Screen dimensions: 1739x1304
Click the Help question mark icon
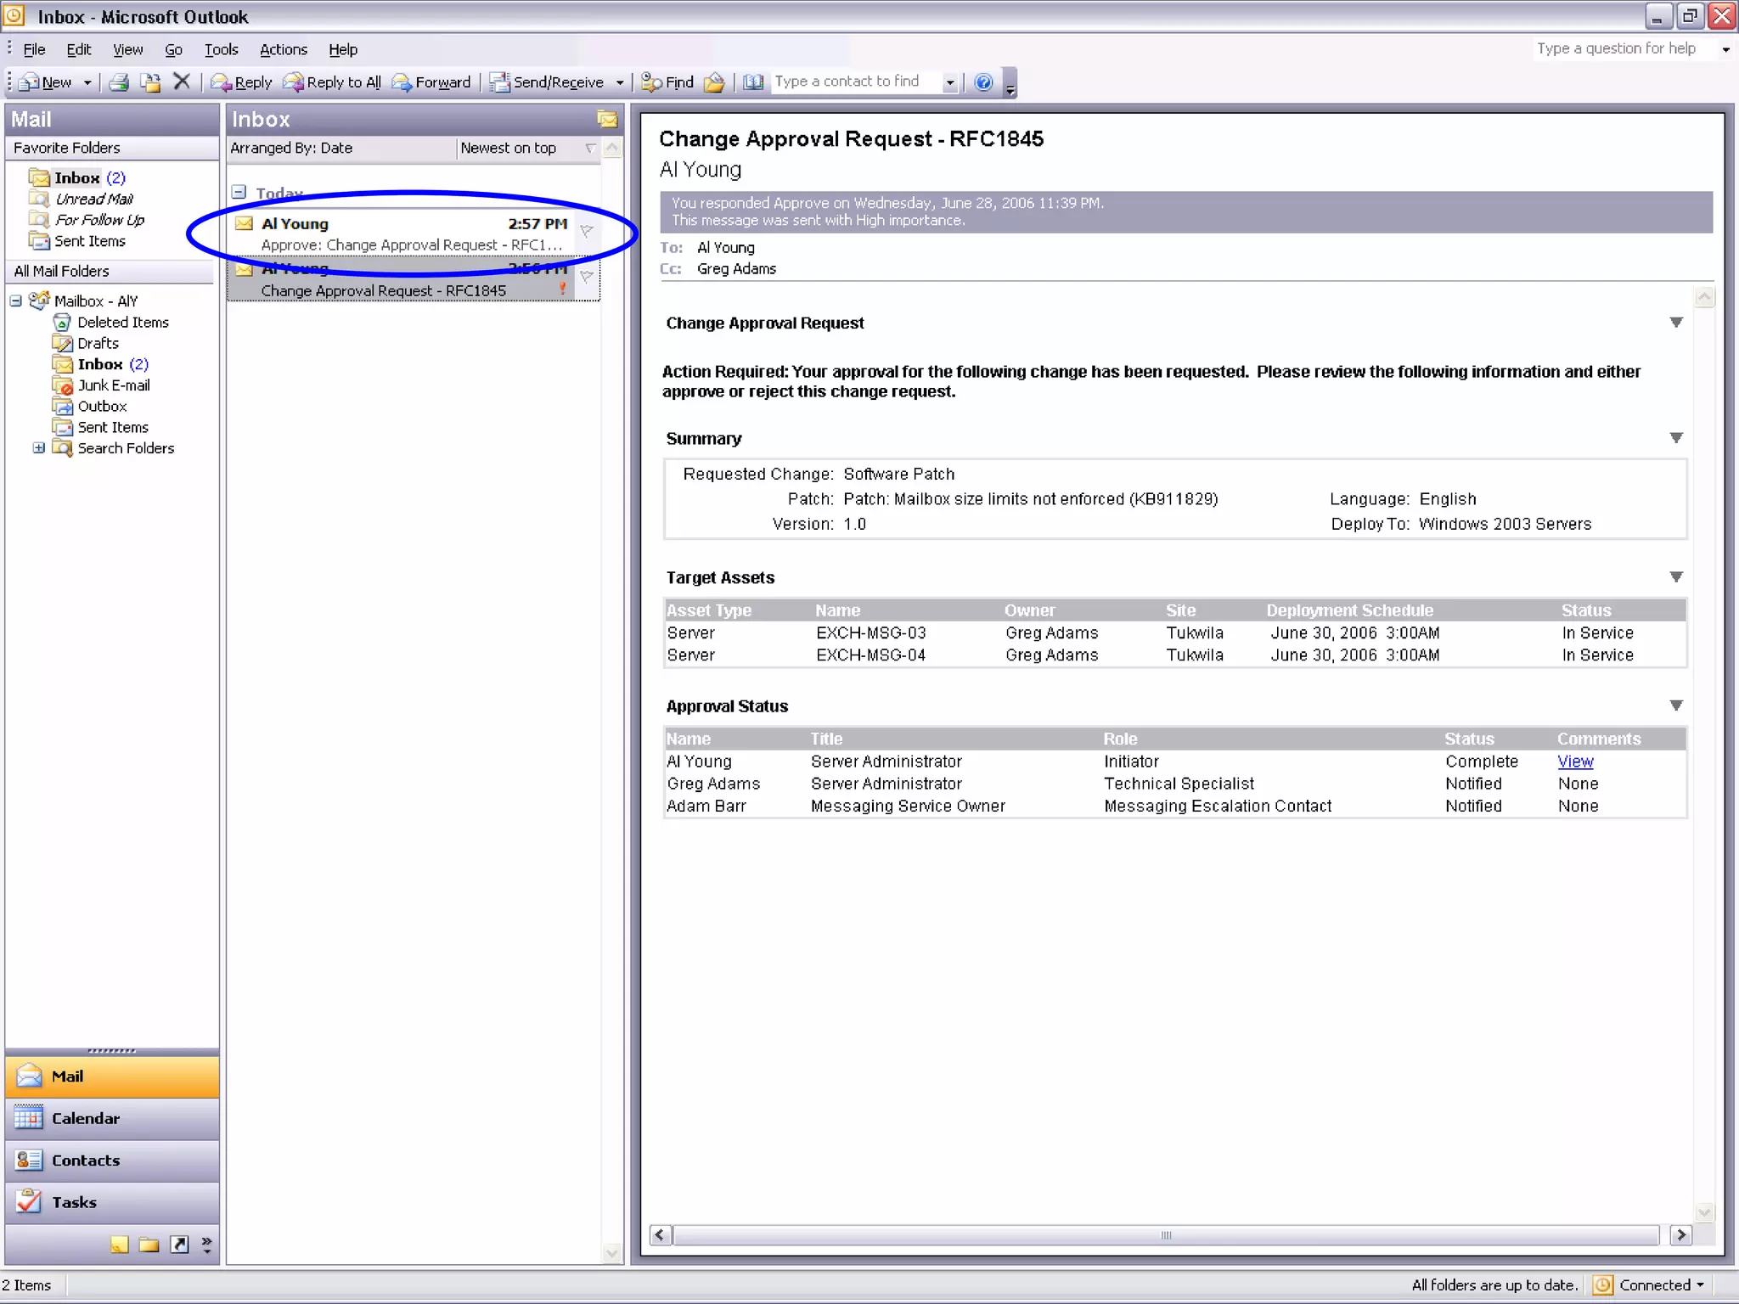tap(983, 82)
